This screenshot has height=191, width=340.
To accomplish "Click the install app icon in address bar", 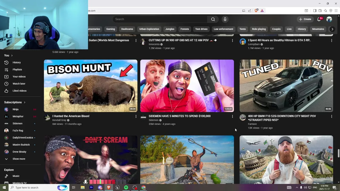I will (244, 11).
